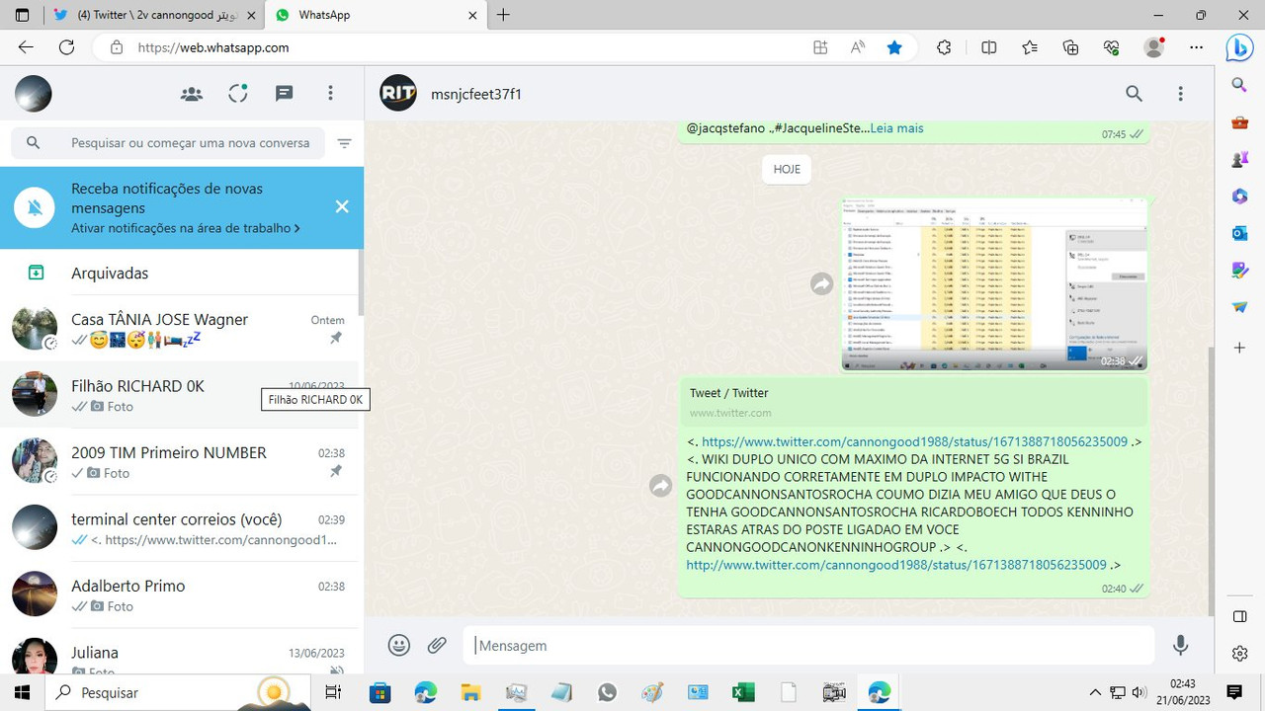Open Edge collections icon
This screenshot has width=1265, height=711.
coord(1070,47)
